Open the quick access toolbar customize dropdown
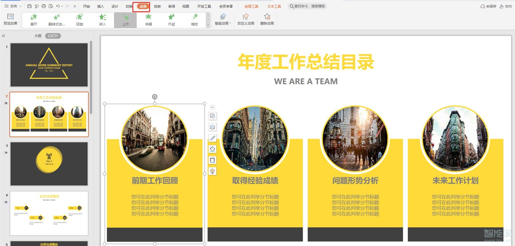The image size is (515, 246). (75, 6)
